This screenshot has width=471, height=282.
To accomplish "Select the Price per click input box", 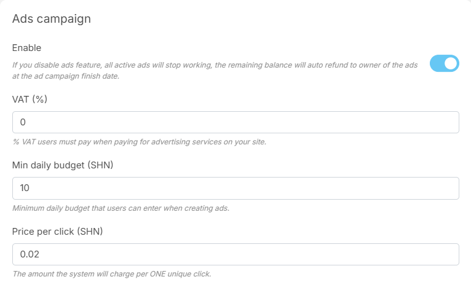I will point(235,254).
